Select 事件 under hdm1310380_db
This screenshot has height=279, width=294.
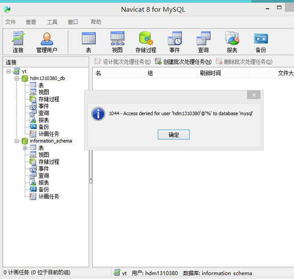[44, 106]
